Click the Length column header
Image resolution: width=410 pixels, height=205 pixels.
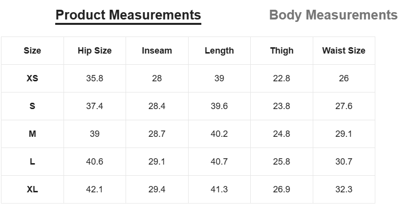point(219,51)
